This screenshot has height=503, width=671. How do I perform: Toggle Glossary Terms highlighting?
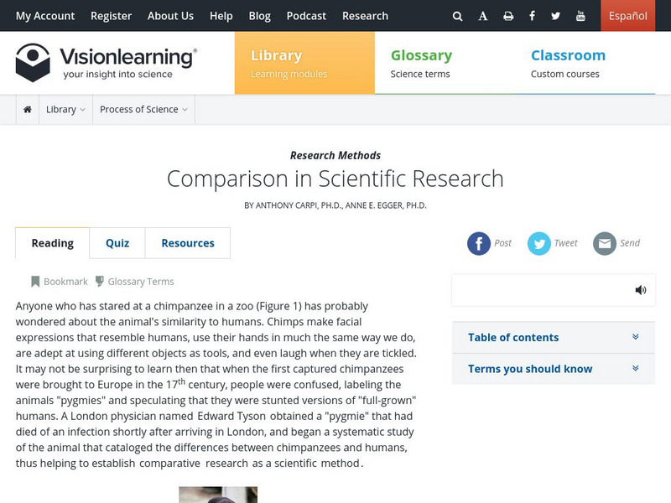(x=133, y=282)
